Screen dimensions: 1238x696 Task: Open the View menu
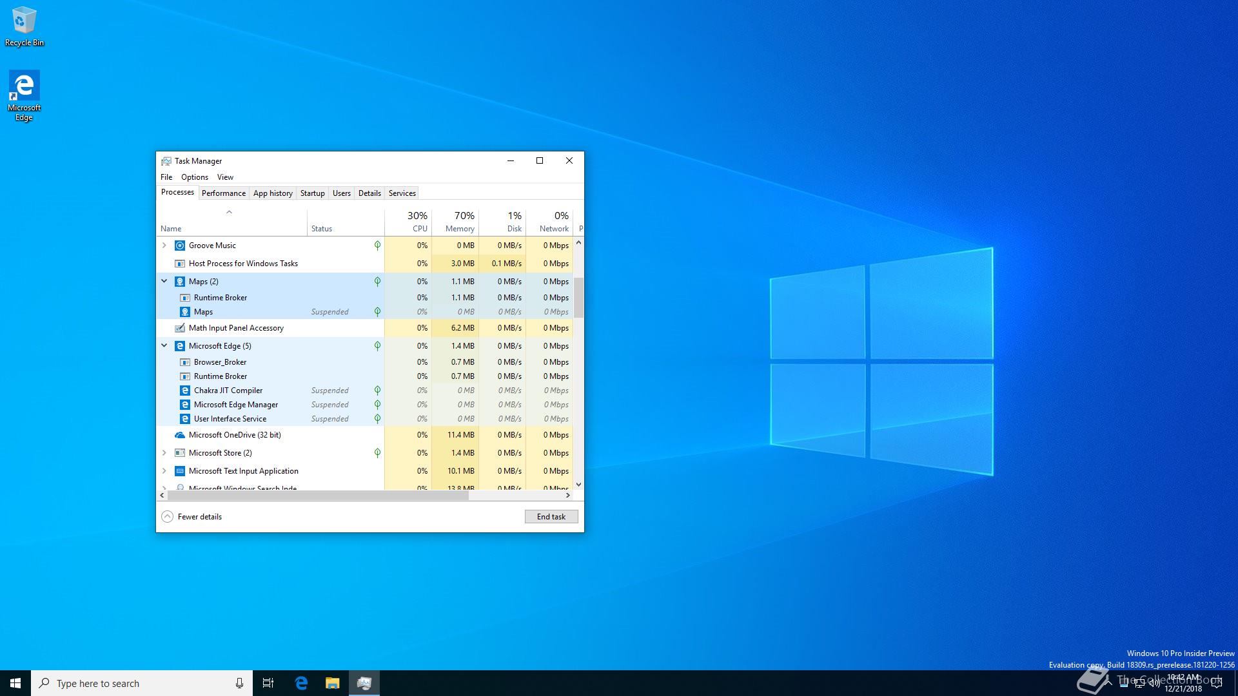click(x=225, y=177)
